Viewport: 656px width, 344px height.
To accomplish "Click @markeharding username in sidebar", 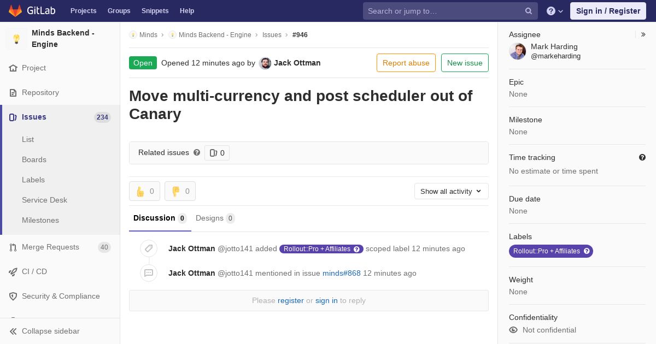I will pyautogui.click(x=555, y=56).
